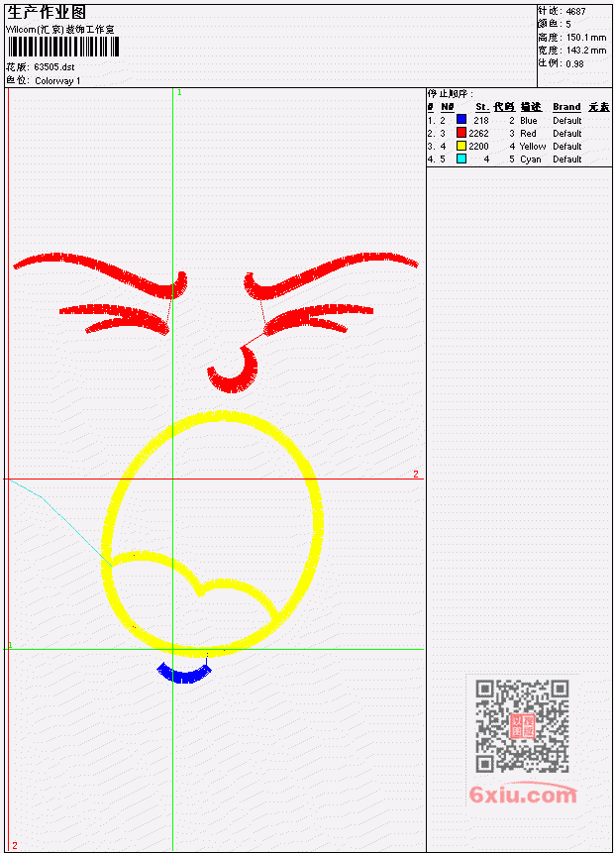This screenshot has width=614, height=853.
Task: Click the '描述' description column header
Action: click(530, 107)
